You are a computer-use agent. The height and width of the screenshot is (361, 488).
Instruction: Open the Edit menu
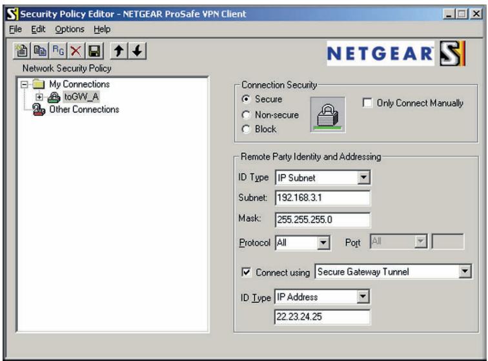pyautogui.click(x=38, y=29)
